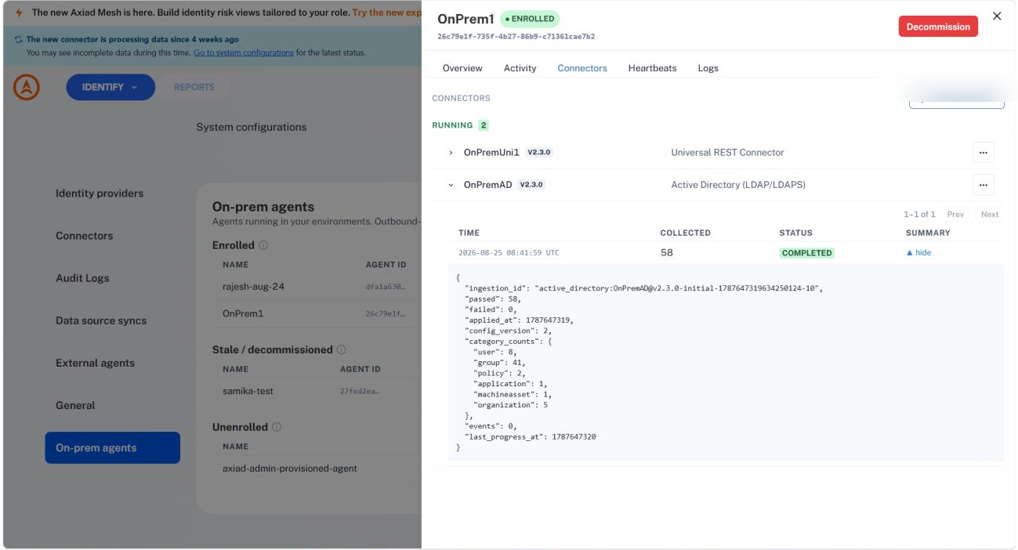
Task: Open Data source syncs section
Action: (101, 320)
